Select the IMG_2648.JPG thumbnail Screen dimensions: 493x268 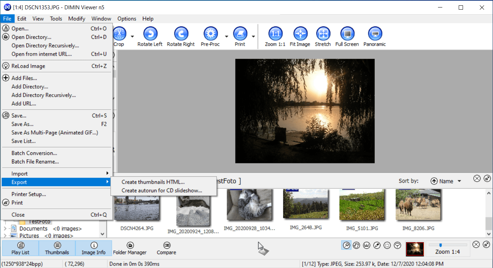point(305,204)
